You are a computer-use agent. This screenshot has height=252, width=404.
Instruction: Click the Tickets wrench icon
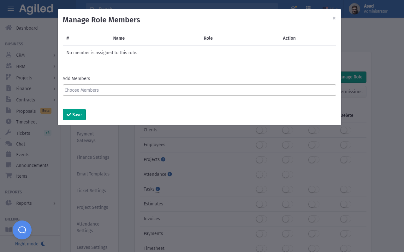coord(9,133)
